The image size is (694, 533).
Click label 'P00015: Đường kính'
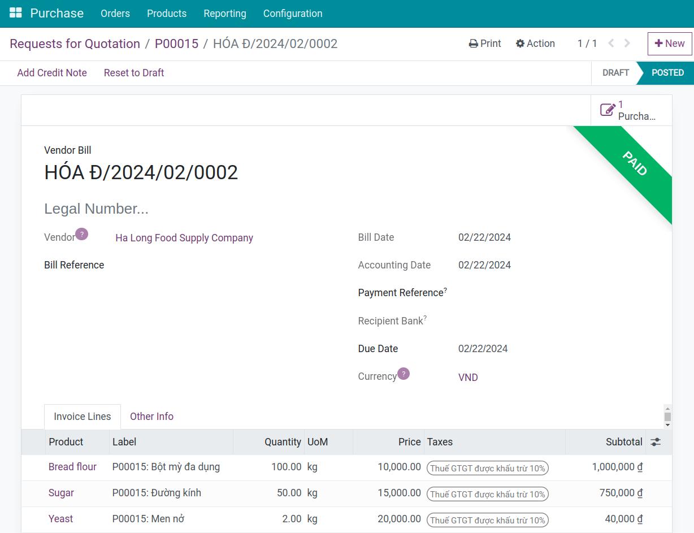(x=157, y=493)
